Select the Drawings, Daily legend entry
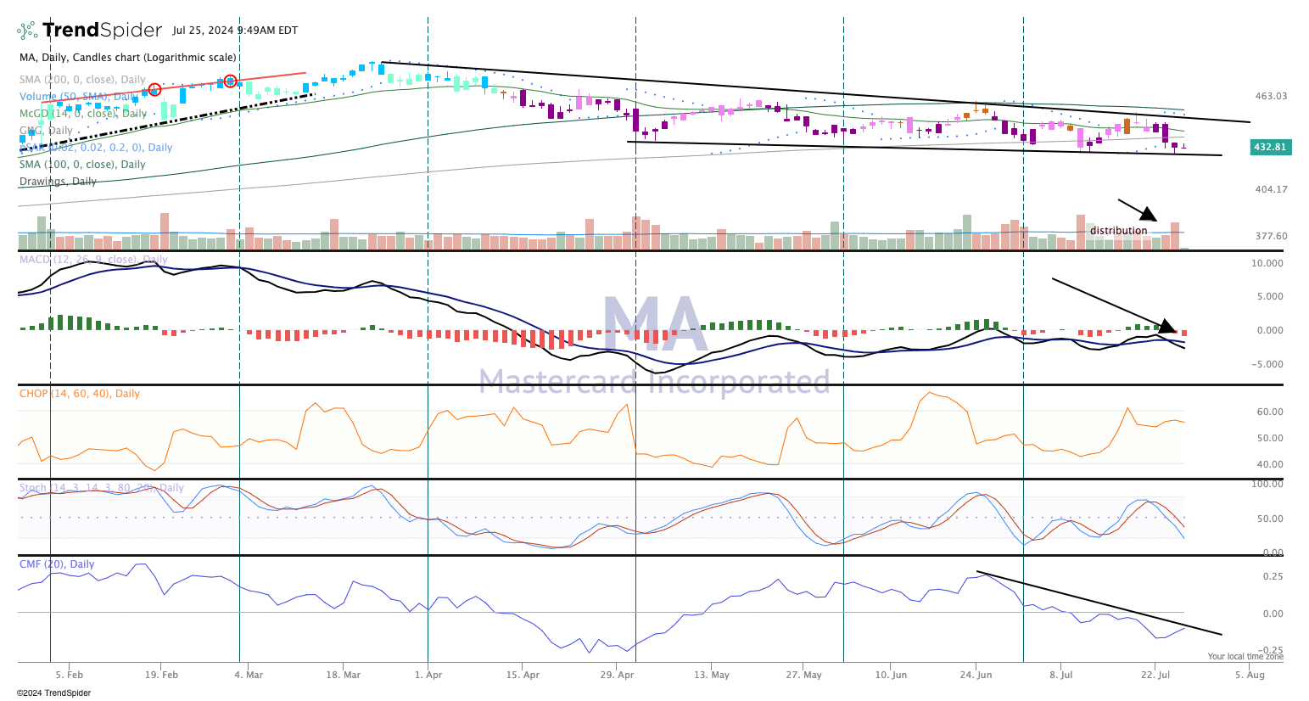Image resolution: width=1309 pixels, height=701 pixels. coord(58,182)
